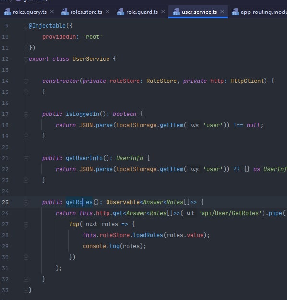The width and height of the screenshot is (287, 300).
Task: Fold the getRoles method on line 25
Action: tap(26, 202)
